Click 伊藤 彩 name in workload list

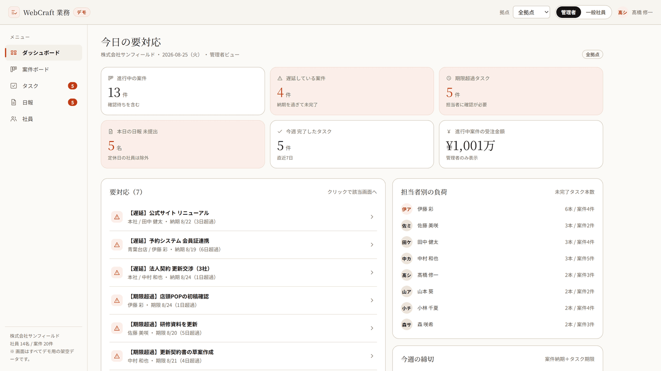click(426, 209)
